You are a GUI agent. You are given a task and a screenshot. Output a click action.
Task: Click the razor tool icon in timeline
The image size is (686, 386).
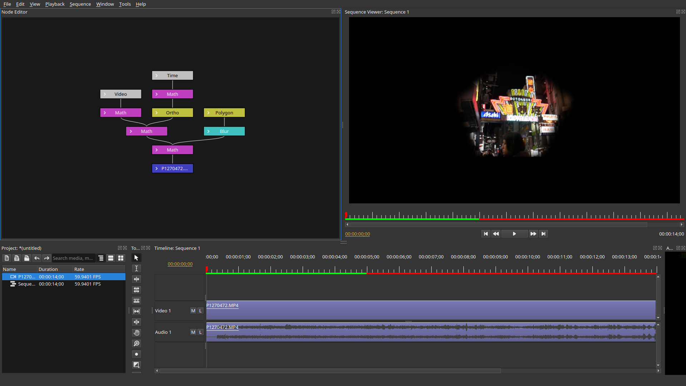click(x=136, y=301)
